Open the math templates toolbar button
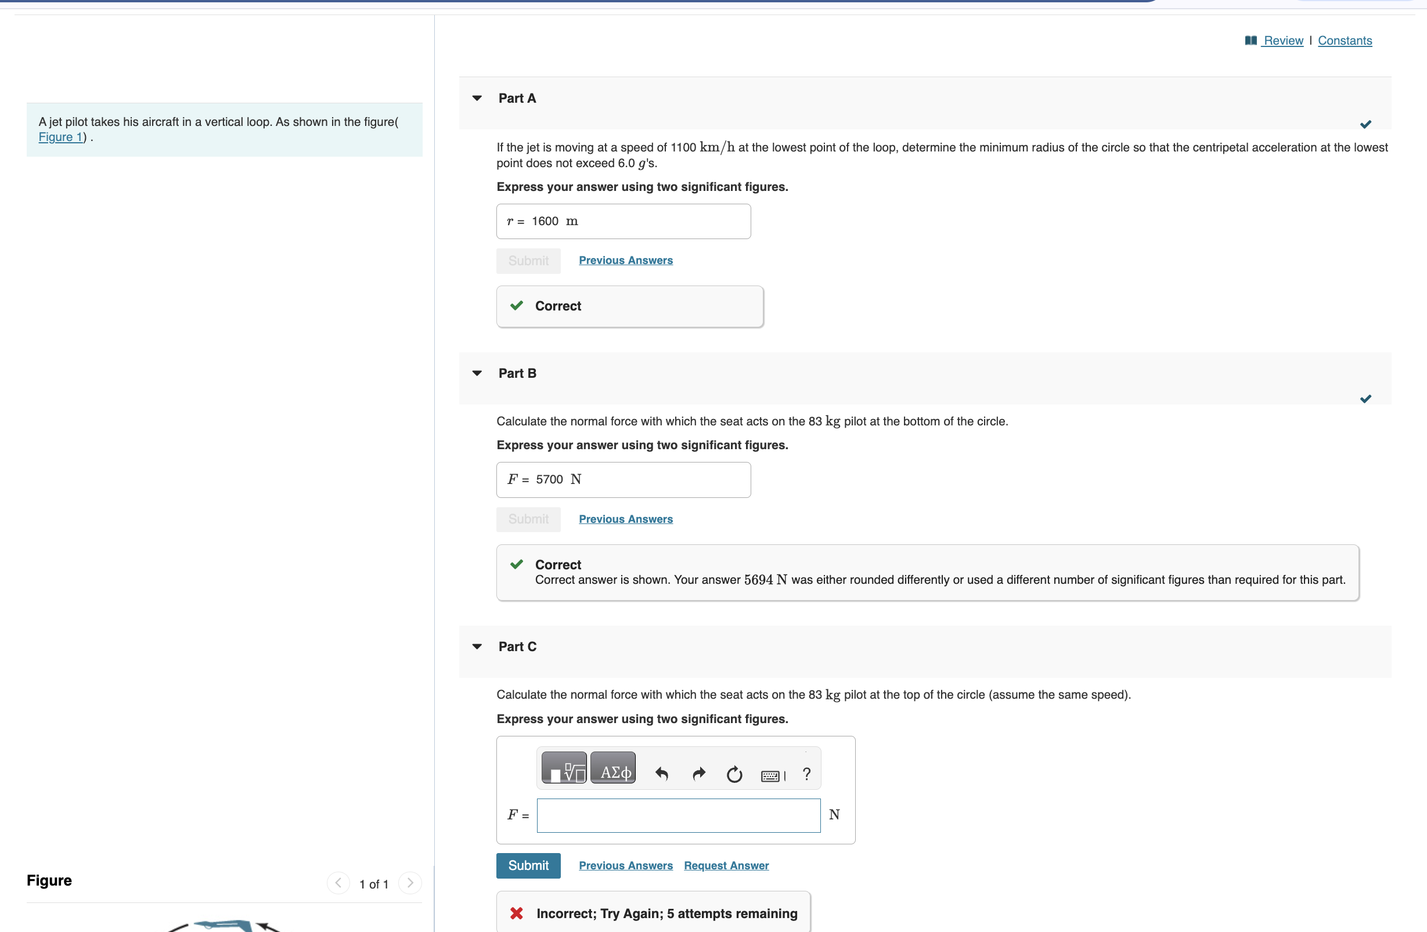This screenshot has width=1427, height=932. pos(564,769)
